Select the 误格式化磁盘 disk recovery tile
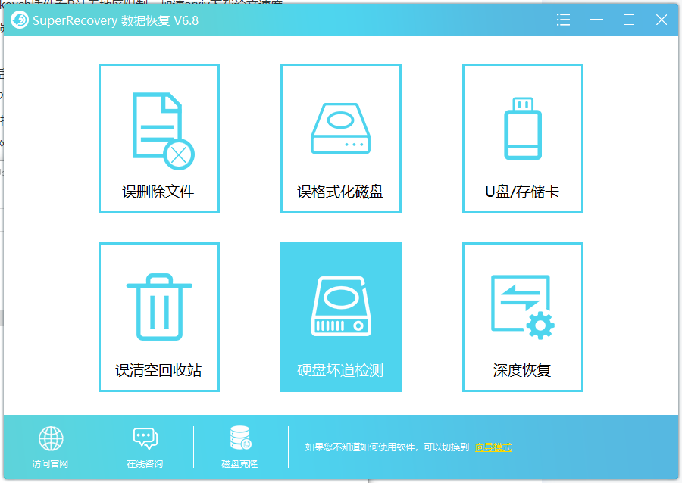The image size is (682, 483). point(340,139)
